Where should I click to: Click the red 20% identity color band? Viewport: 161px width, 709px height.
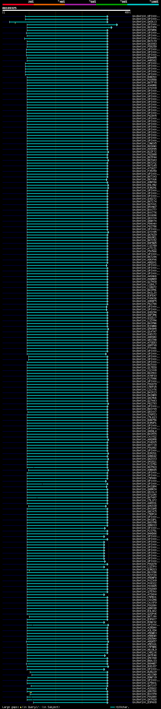18,5
